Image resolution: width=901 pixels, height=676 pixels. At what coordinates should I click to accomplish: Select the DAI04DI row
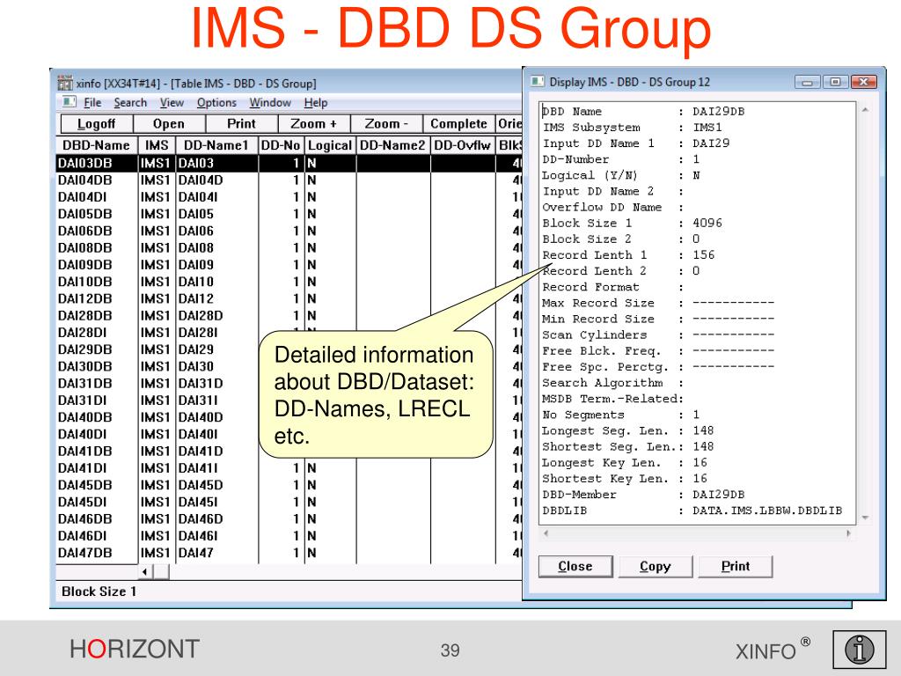click(x=289, y=197)
